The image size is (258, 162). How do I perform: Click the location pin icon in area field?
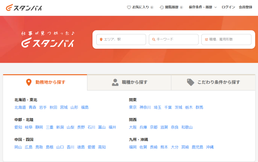101,39
